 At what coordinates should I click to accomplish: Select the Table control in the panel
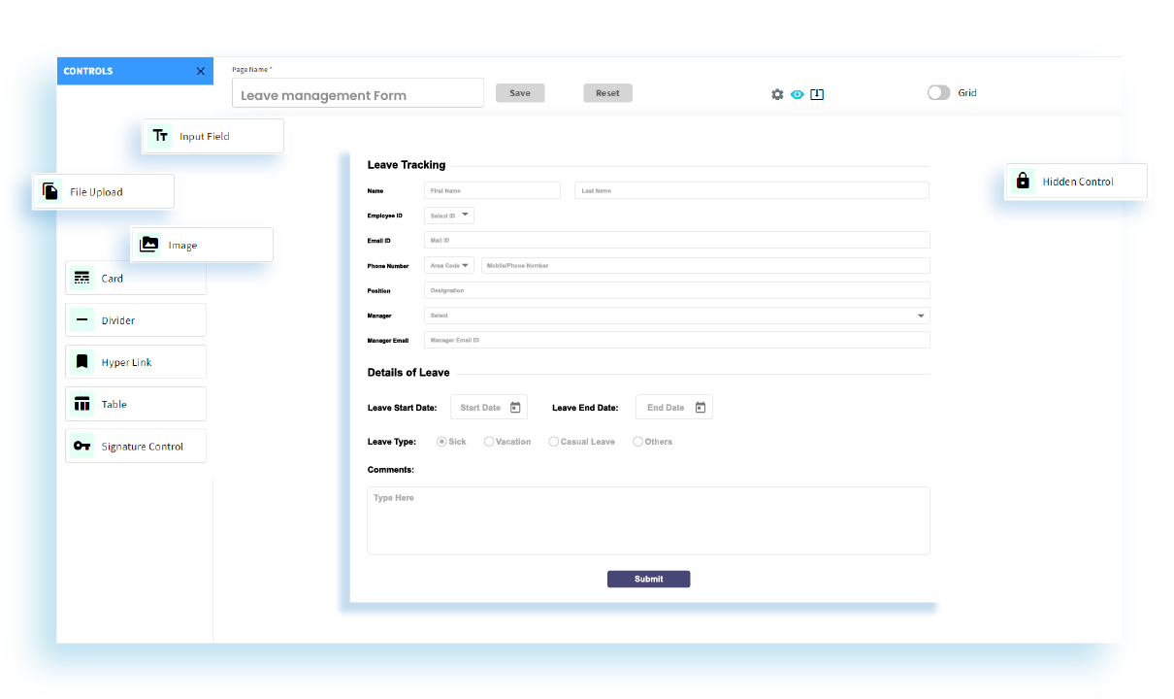coord(135,403)
